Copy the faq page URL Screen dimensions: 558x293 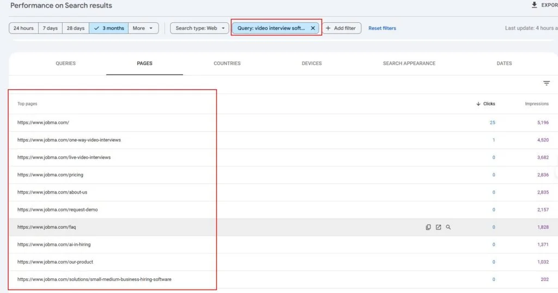point(428,227)
